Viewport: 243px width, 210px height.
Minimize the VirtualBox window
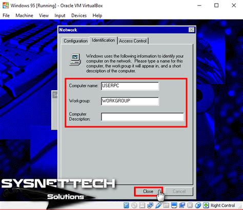click(x=199, y=6)
